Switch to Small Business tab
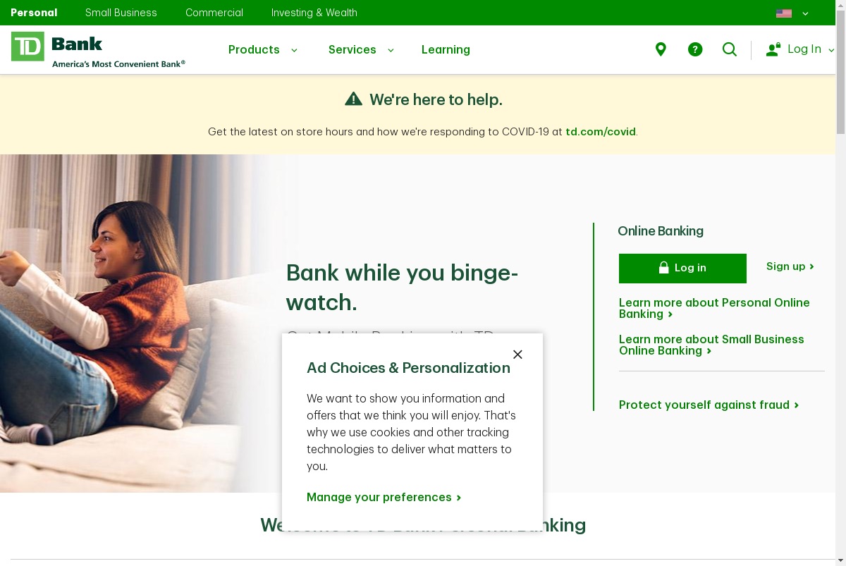 point(121,13)
